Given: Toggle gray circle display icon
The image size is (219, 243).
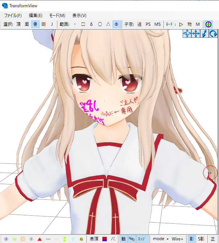Looking at the screenshot, I should point(31,239).
